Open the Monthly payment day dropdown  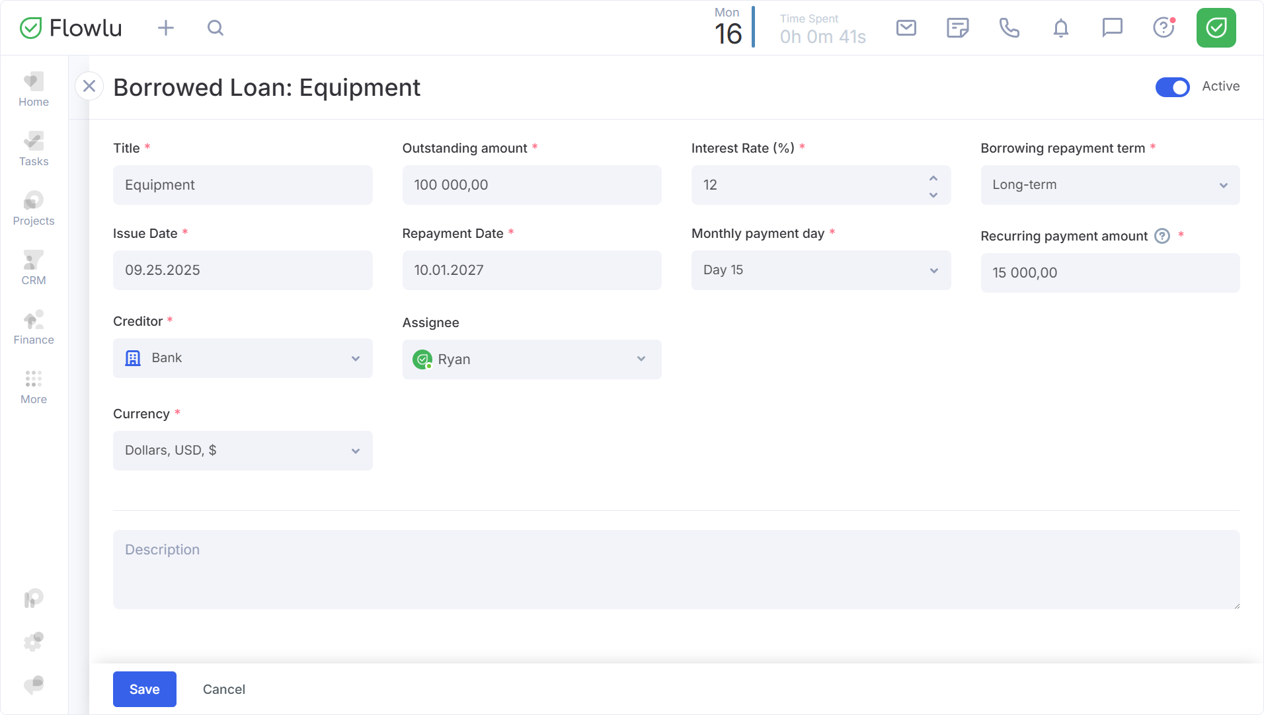point(820,270)
